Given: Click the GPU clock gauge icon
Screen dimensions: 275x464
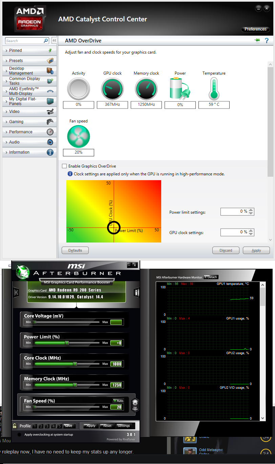Looking at the screenshot, I should [x=112, y=89].
